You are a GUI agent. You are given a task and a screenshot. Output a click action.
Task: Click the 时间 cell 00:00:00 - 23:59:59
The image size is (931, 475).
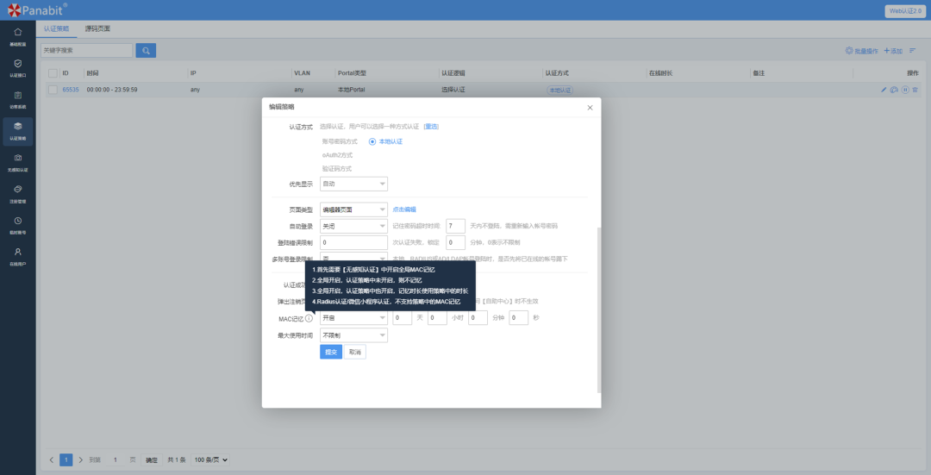click(112, 90)
